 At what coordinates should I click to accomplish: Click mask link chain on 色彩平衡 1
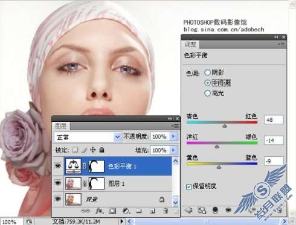click(85, 166)
